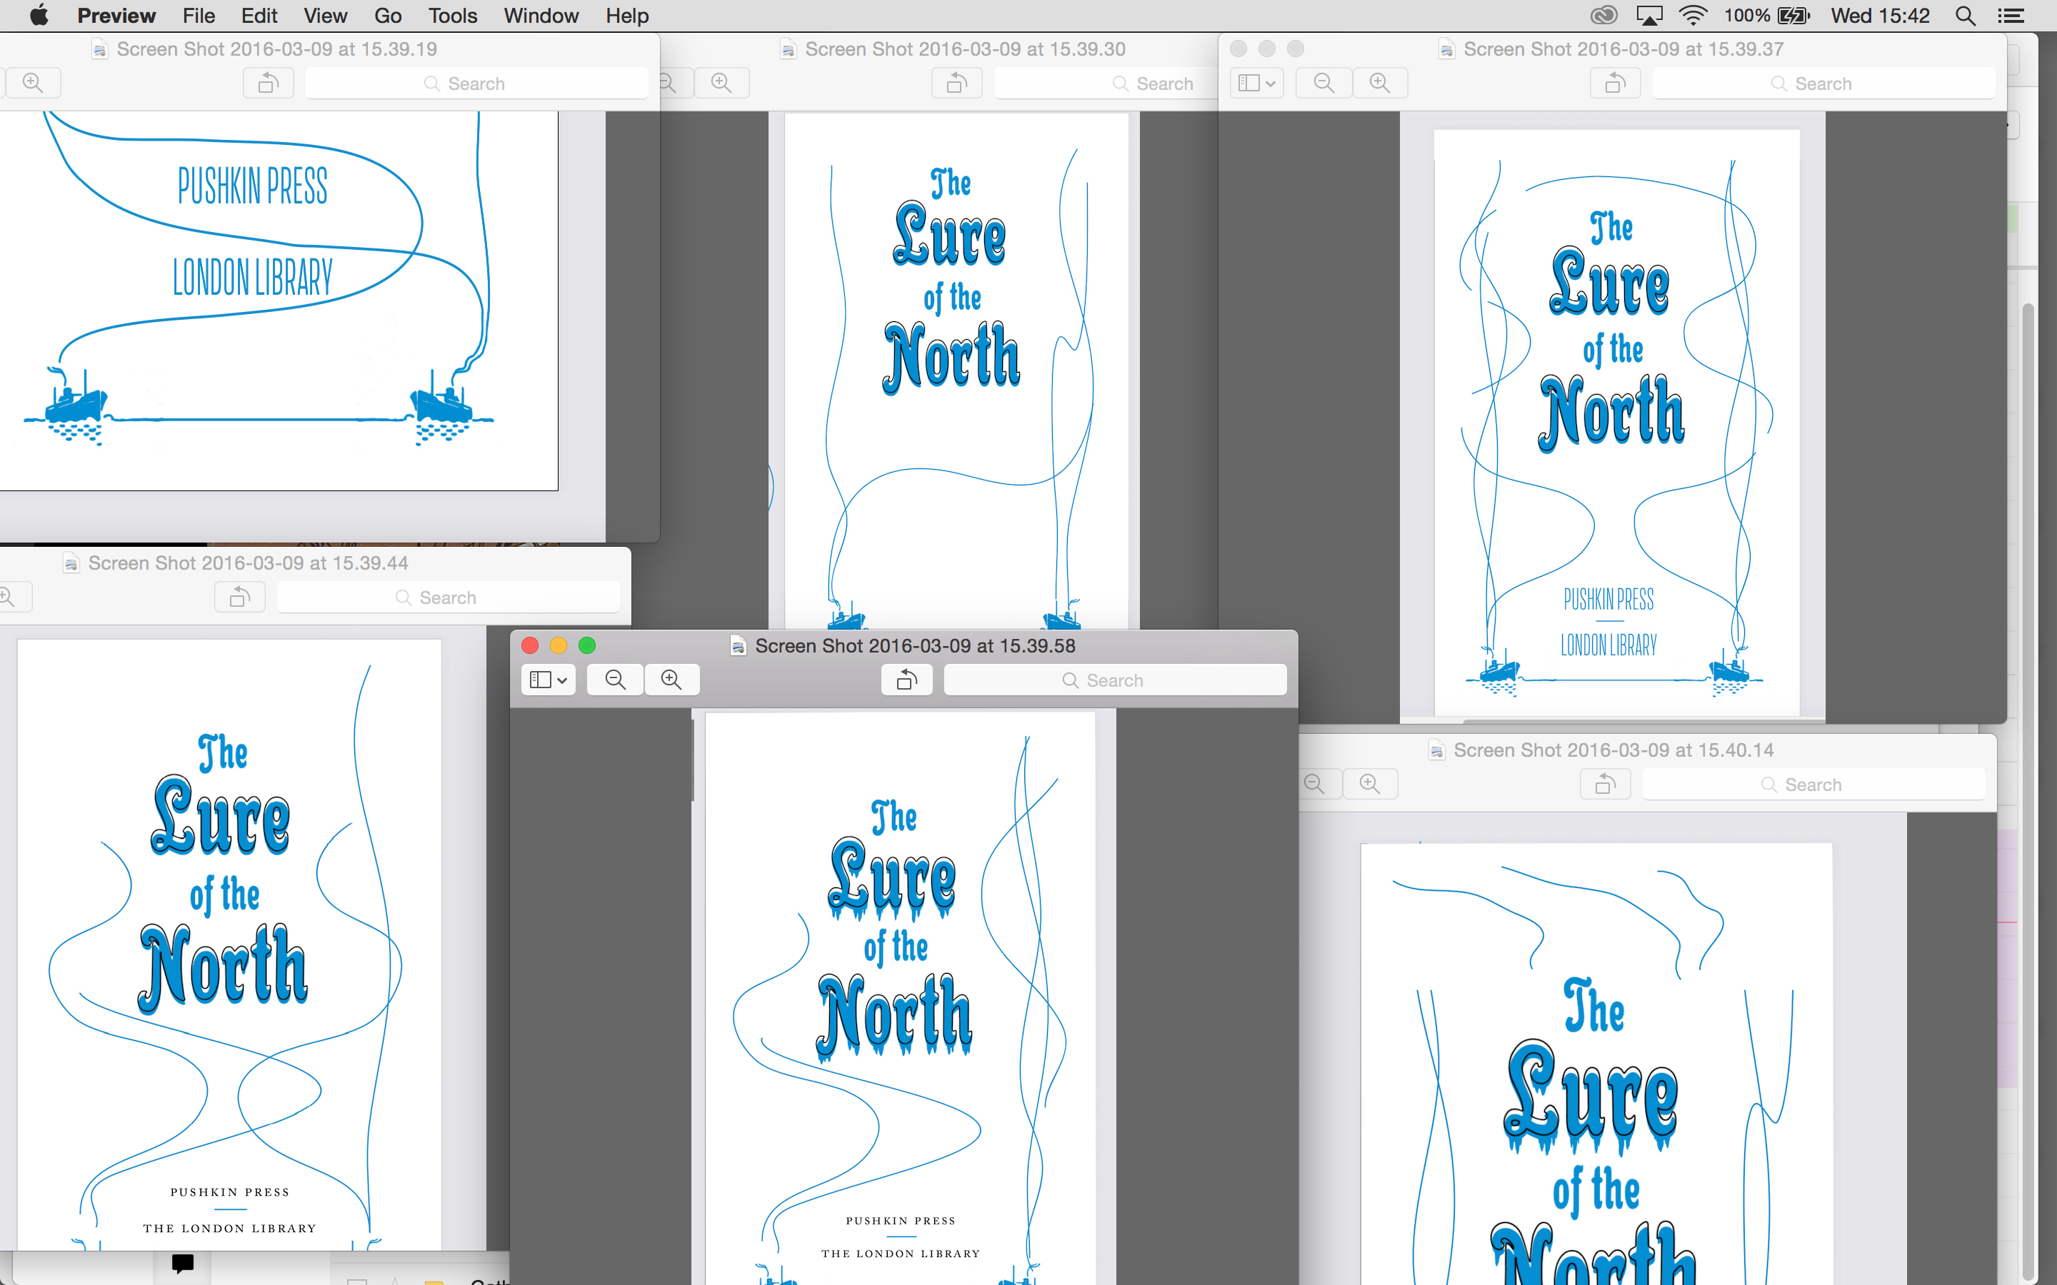Viewport: 2057px width, 1285px height.
Task: Open the Edit menu
Action: (x=259, y=15)
